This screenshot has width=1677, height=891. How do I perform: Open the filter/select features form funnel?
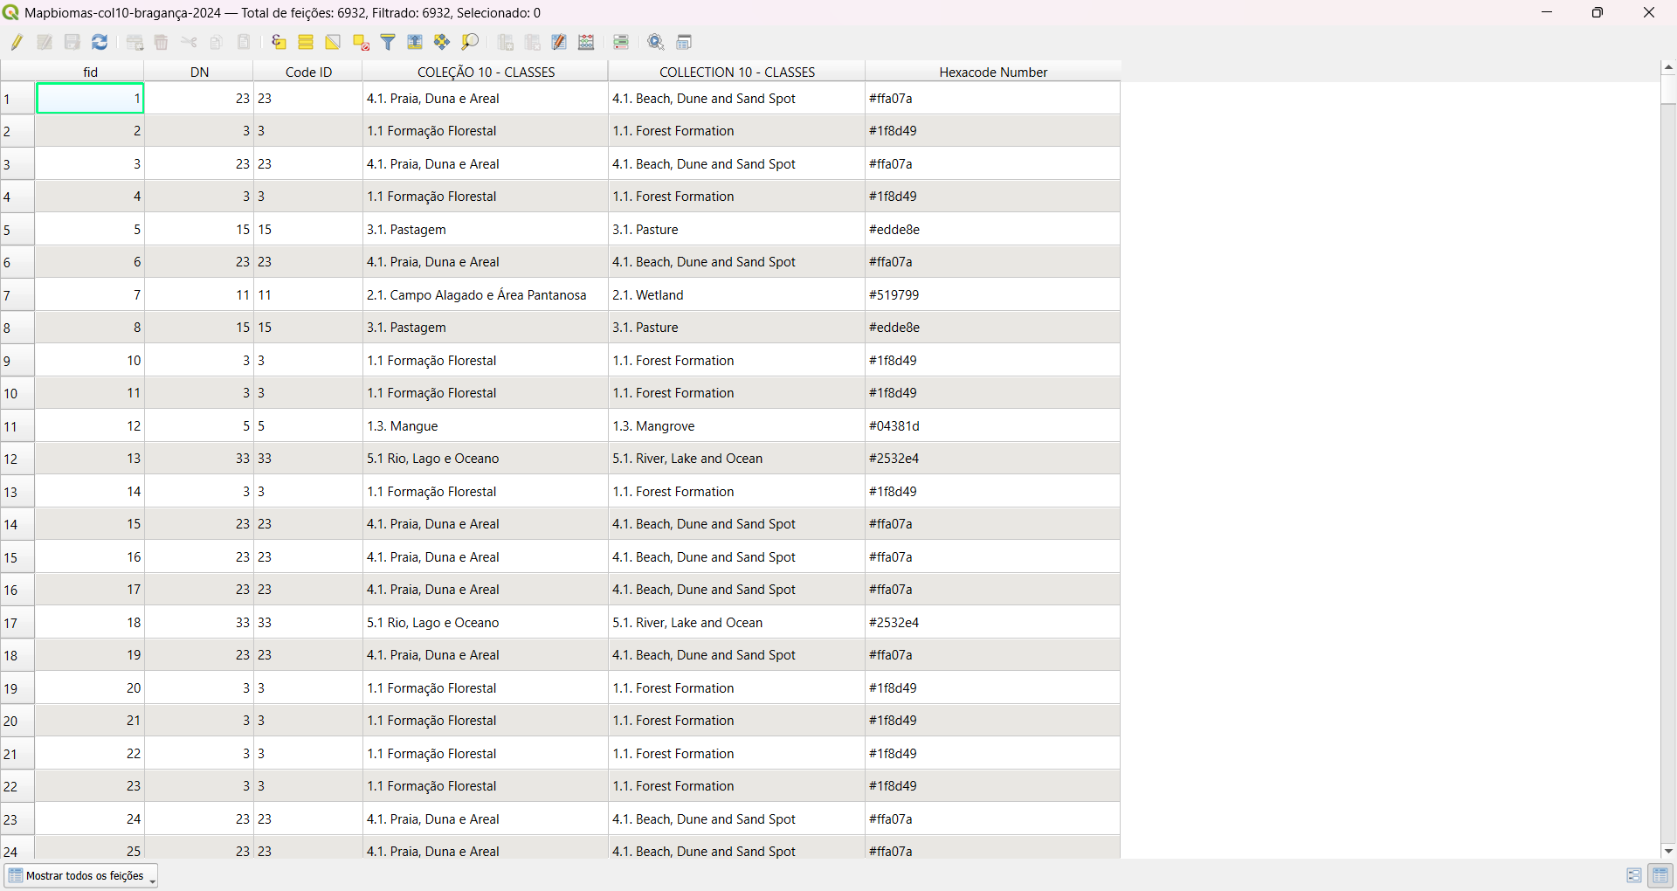point(388,42)
